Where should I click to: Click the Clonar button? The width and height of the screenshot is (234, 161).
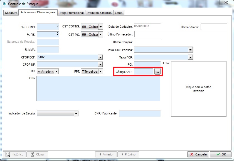tap(38, 154)
